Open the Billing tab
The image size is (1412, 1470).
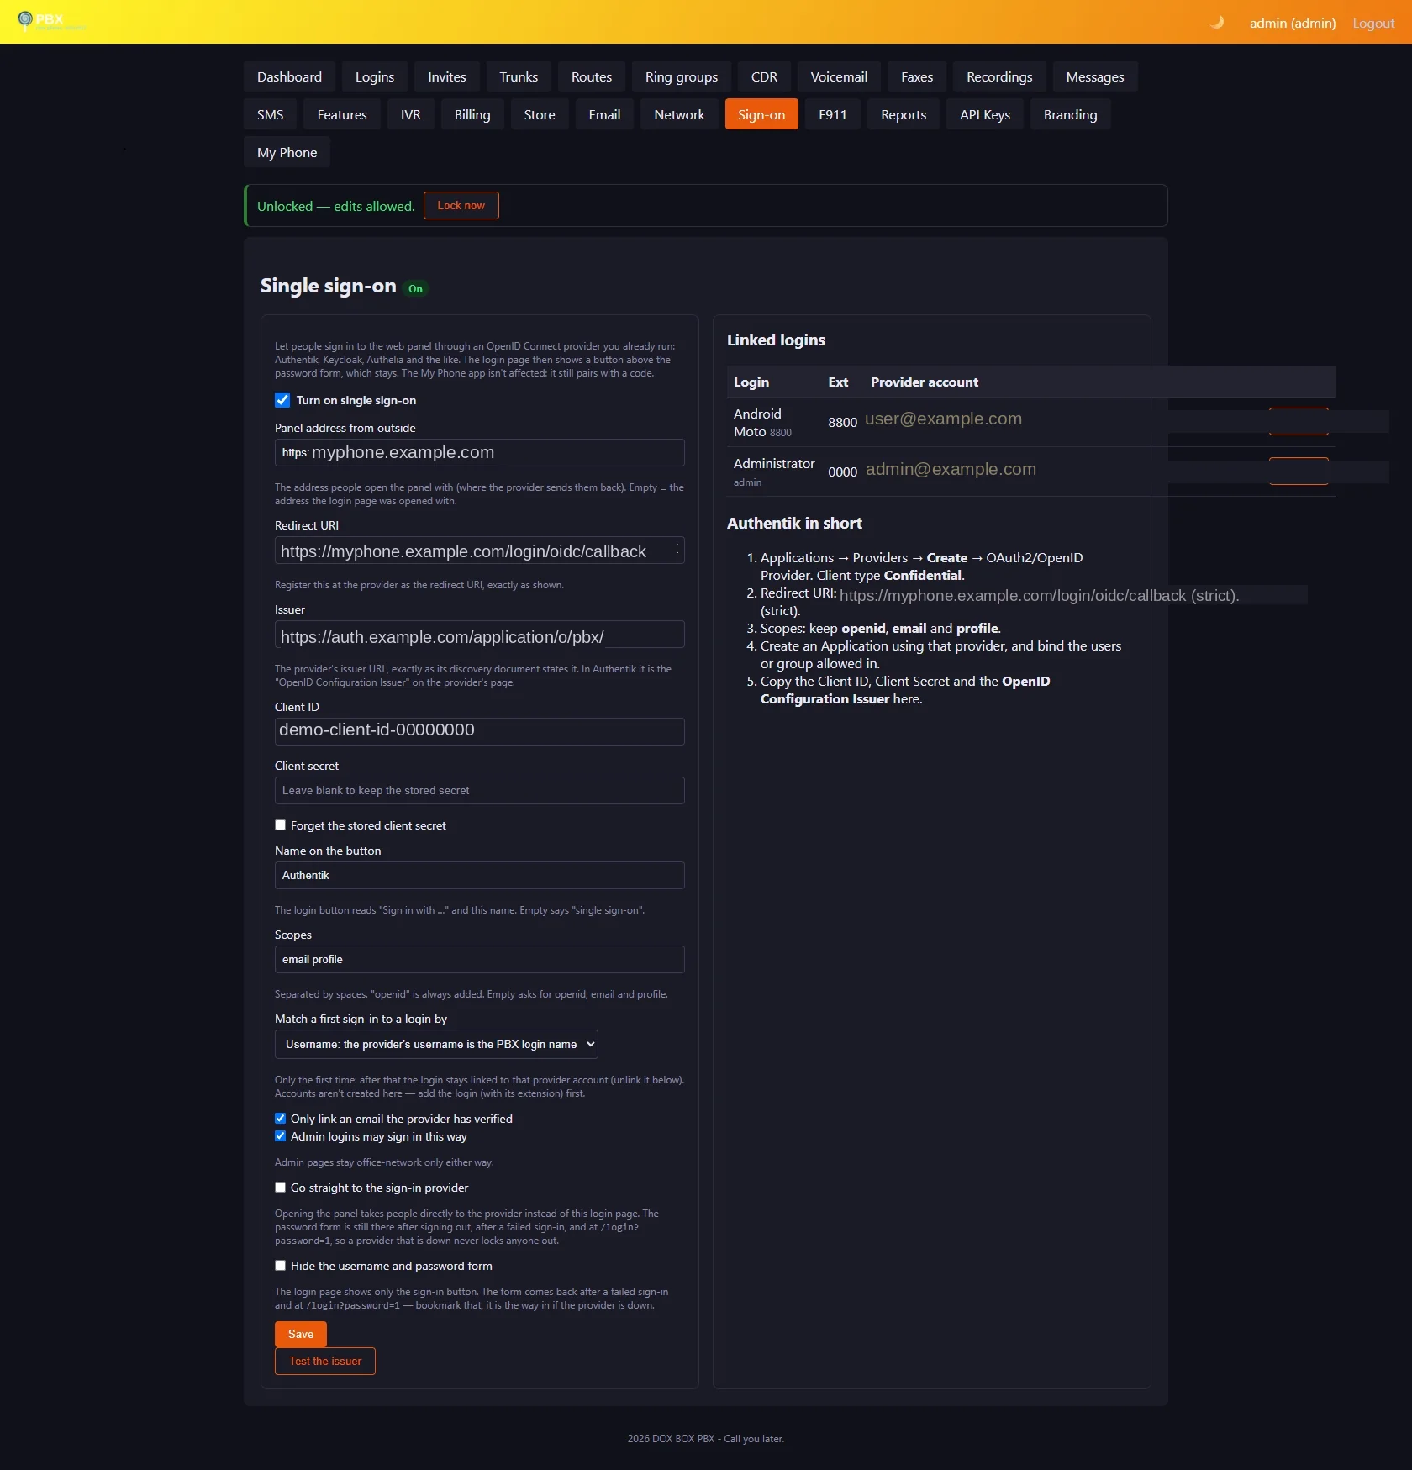coord(472,114)
